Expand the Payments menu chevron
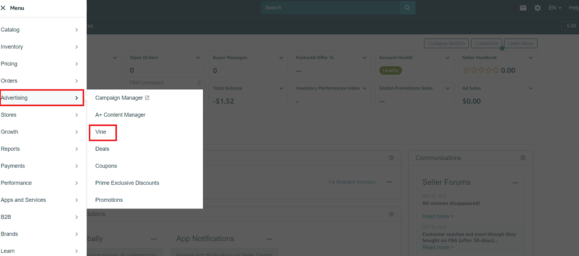This screenshot has height=256, width=579. pos(76,166)
